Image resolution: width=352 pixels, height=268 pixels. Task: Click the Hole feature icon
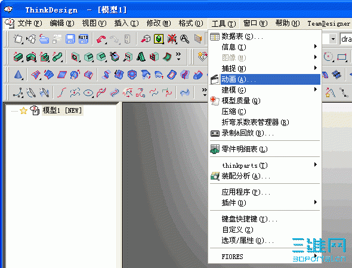(75, 57)
